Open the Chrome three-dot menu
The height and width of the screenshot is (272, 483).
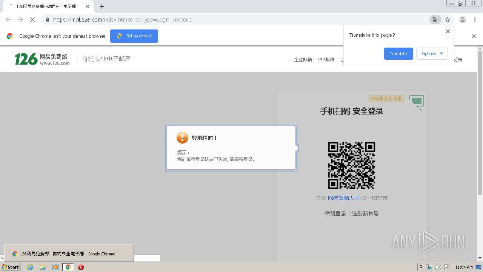[x=475, y=20]
